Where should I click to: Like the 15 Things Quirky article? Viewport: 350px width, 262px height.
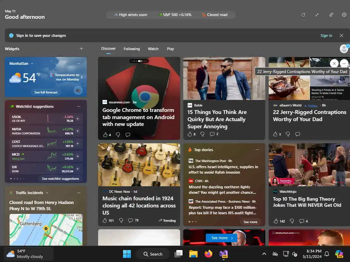(x=190, y=134)
